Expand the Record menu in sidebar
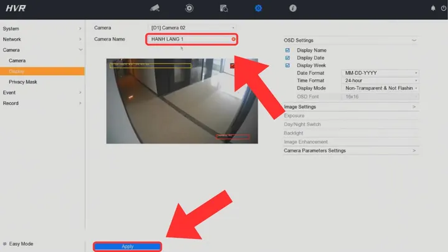The height and width of the screenshot is (252, 448). [42, 103]
